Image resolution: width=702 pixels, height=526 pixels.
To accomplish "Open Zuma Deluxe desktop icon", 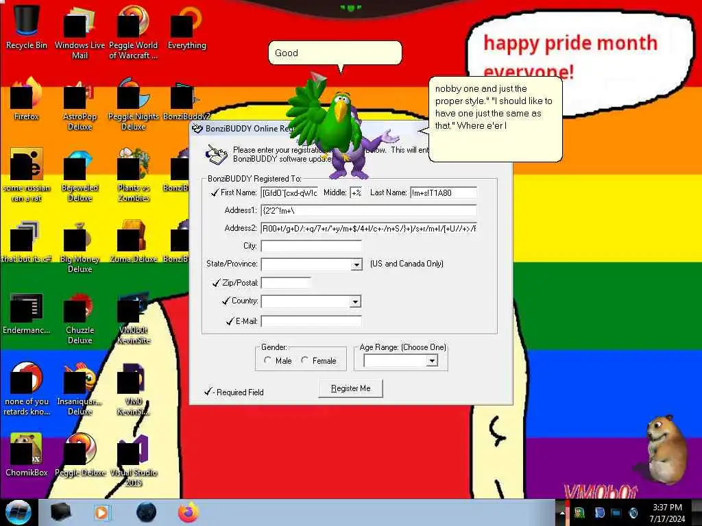I will pyautogui.click(x=134, y=240).
